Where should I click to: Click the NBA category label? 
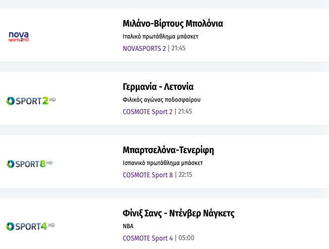[x=128, y=226]
